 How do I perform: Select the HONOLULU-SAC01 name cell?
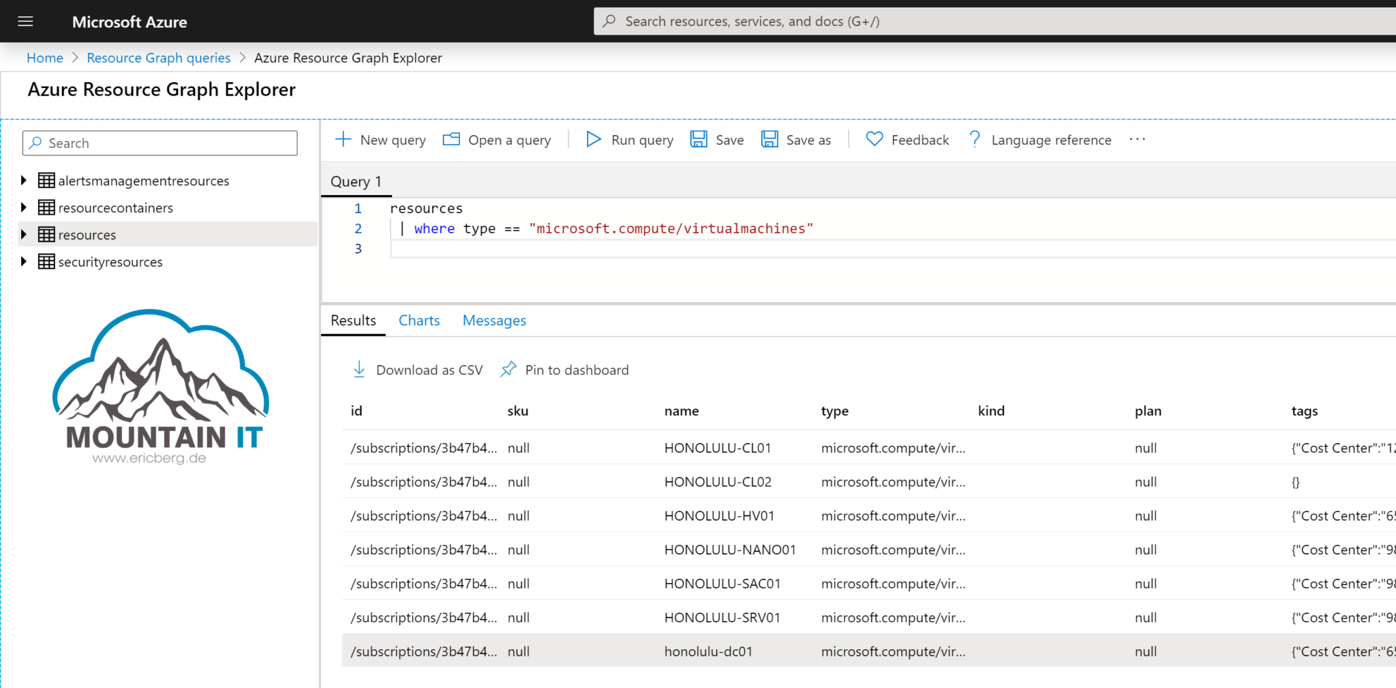point(723,584)
